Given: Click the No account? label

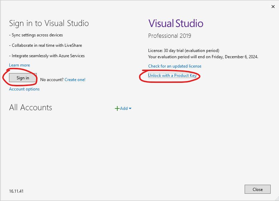Looking at the screenshot, I should 52,80.
